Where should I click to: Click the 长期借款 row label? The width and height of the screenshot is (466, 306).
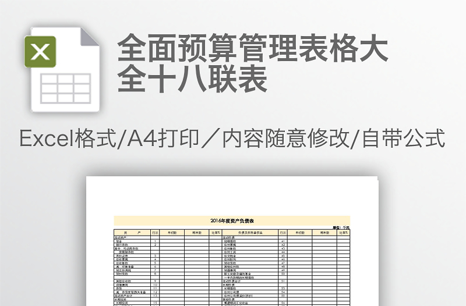tap(230, 288)
